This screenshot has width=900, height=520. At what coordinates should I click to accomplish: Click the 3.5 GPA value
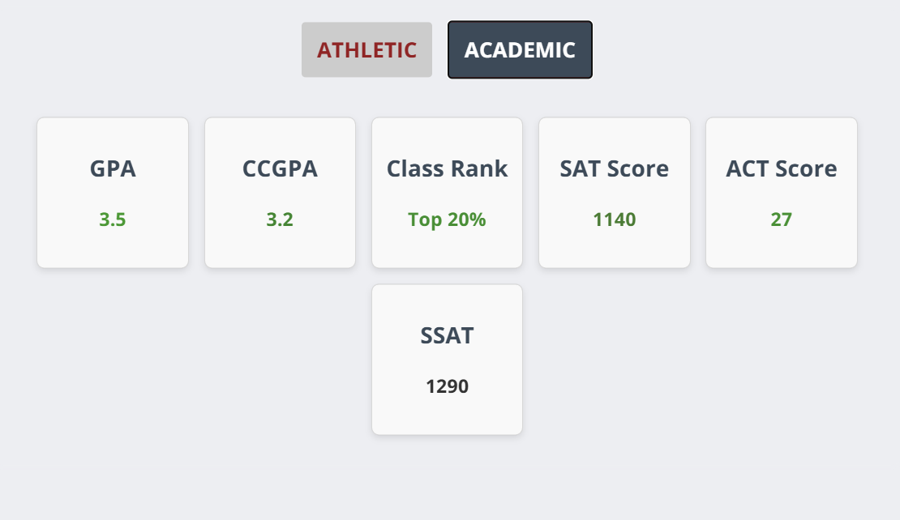[x=113, y=220]
